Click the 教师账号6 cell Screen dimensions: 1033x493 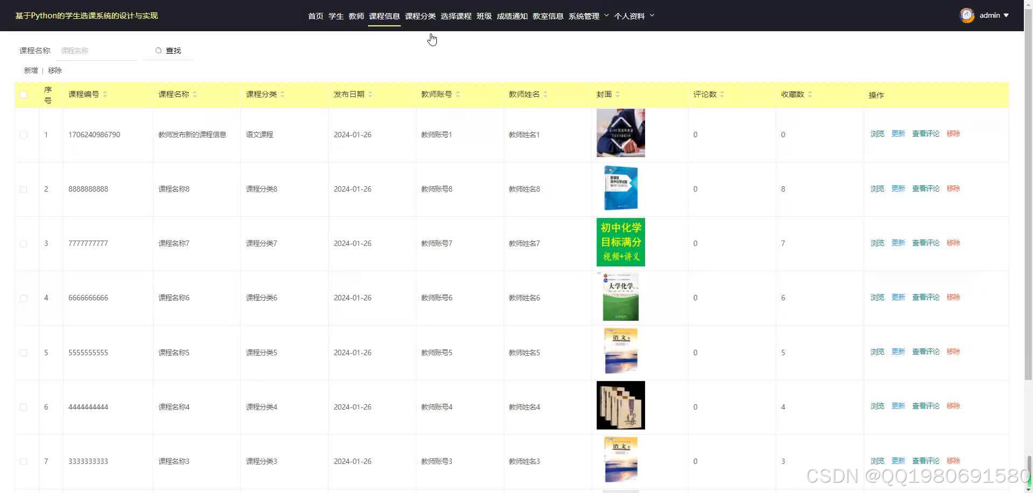pos(436,298)
